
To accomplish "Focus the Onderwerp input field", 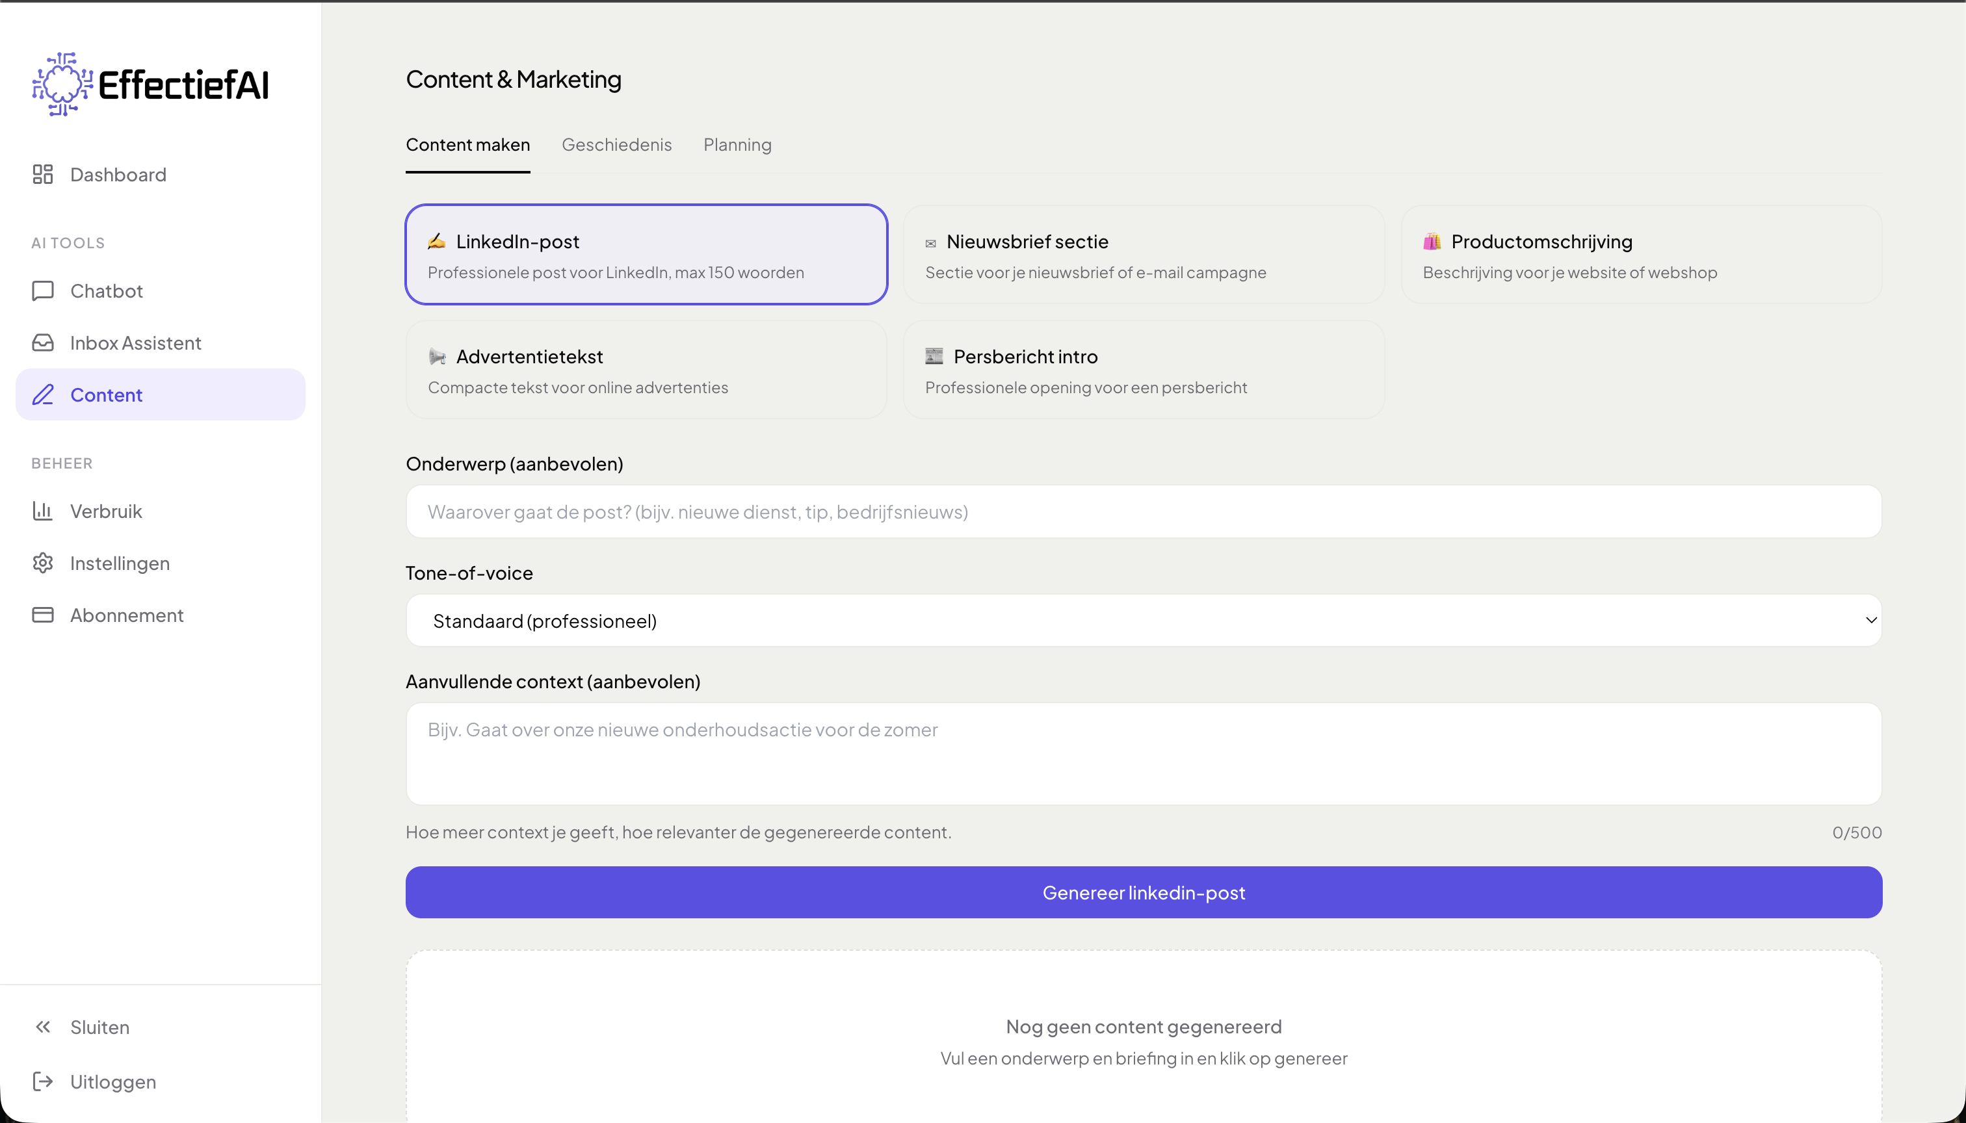I will tap(1143, 511).
